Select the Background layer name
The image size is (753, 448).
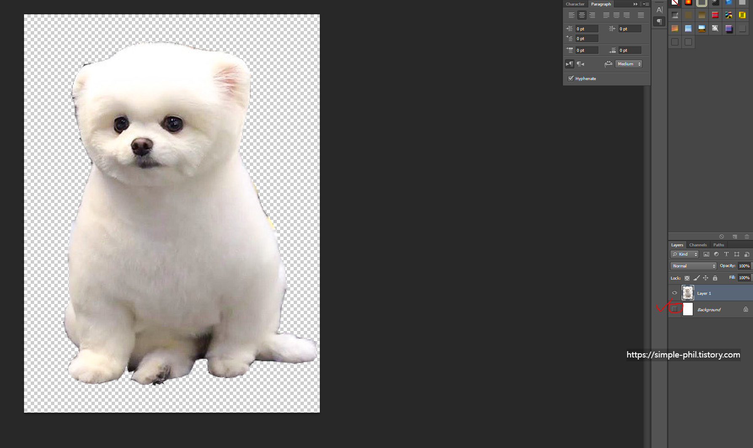click(x=709, y=309)
